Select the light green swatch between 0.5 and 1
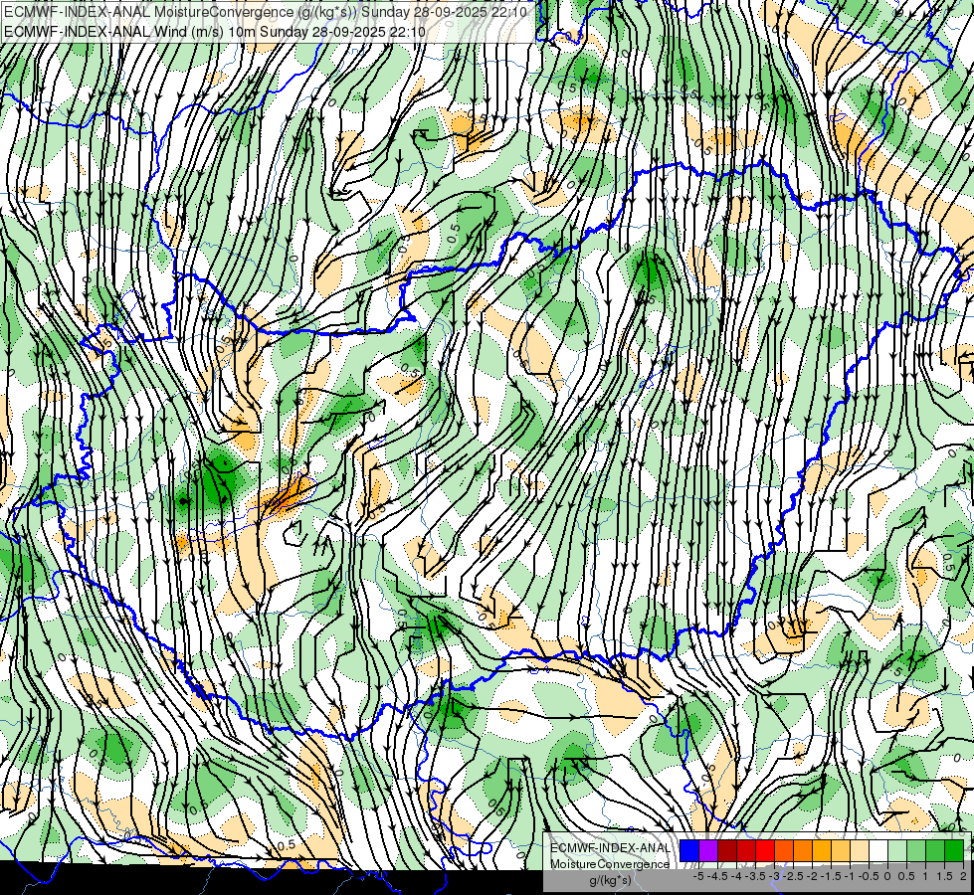 (916, 851)
